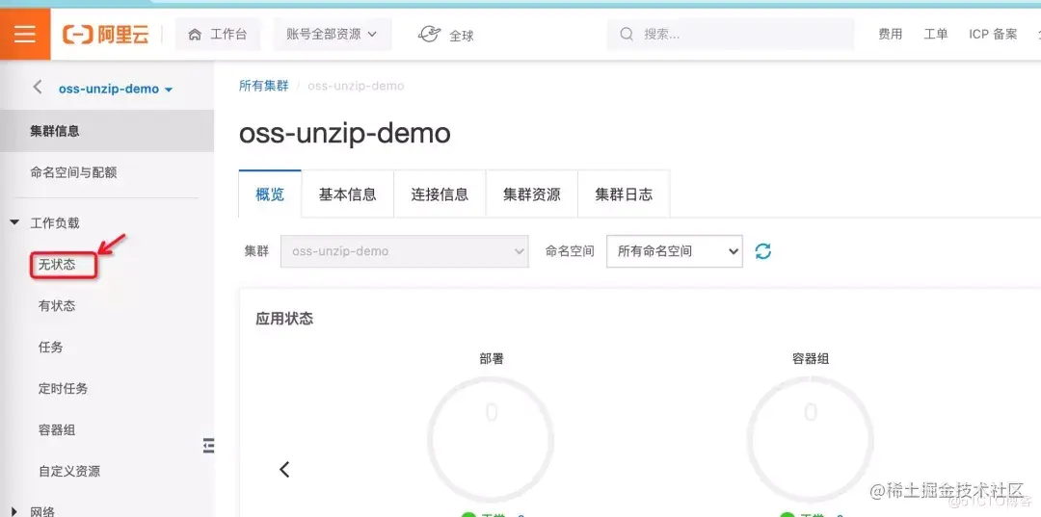
Task: Collapse the 工作负载 tree section
Action: (x=14, y=222)
